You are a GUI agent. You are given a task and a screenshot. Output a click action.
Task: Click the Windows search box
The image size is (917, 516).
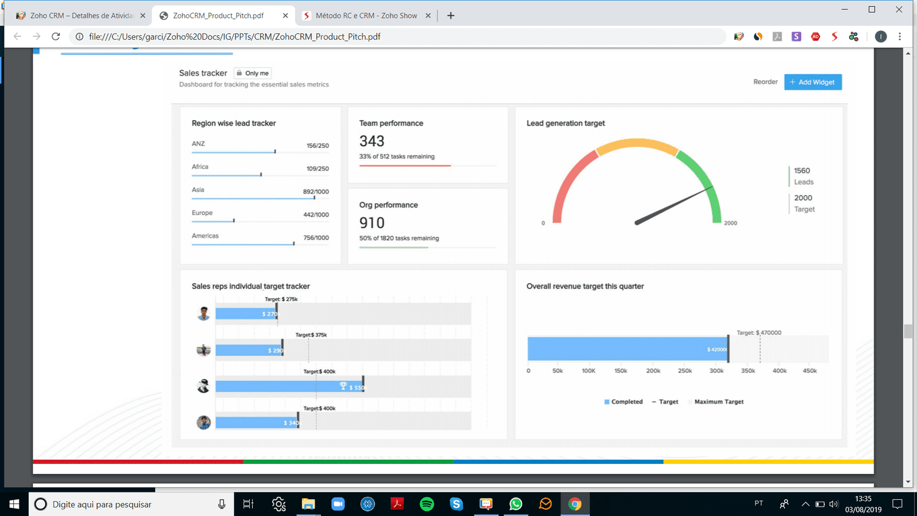[x=126, y=504]
